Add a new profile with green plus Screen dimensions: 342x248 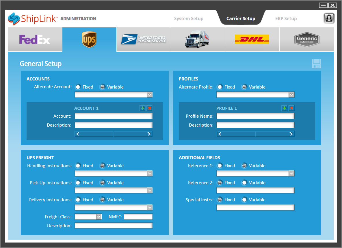coord(285,108)
